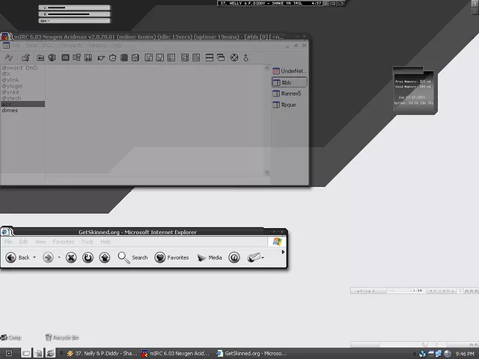The image size is (479, 359).
Task: Open the Search pane in Internet Explorer
Action: [x=132, y=257]
